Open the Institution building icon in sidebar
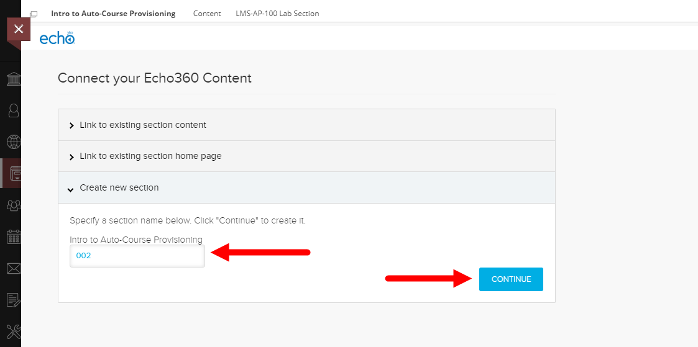This screenshot has width=698, height=347. [14, 79]
